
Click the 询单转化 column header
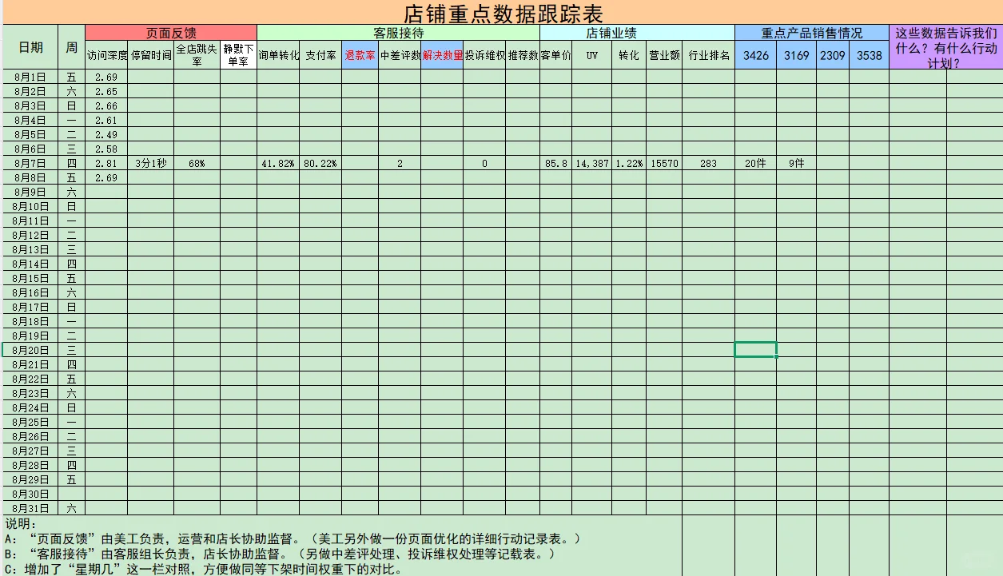[279, 55]
